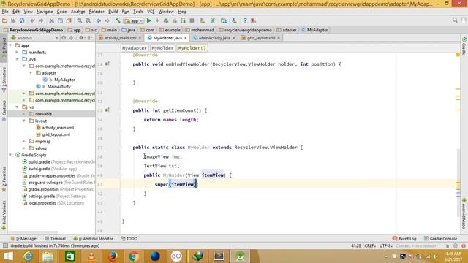Viewport: 468px width, 263px height.
Task: Open the Build menu
Action: [113, 12]
